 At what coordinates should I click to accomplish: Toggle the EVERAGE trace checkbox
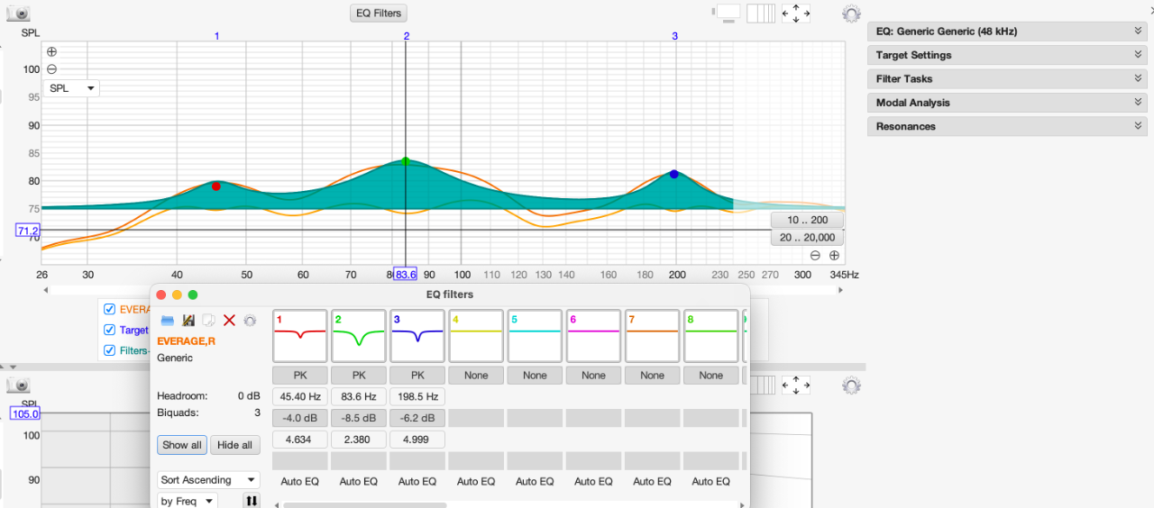pos(110,309)
